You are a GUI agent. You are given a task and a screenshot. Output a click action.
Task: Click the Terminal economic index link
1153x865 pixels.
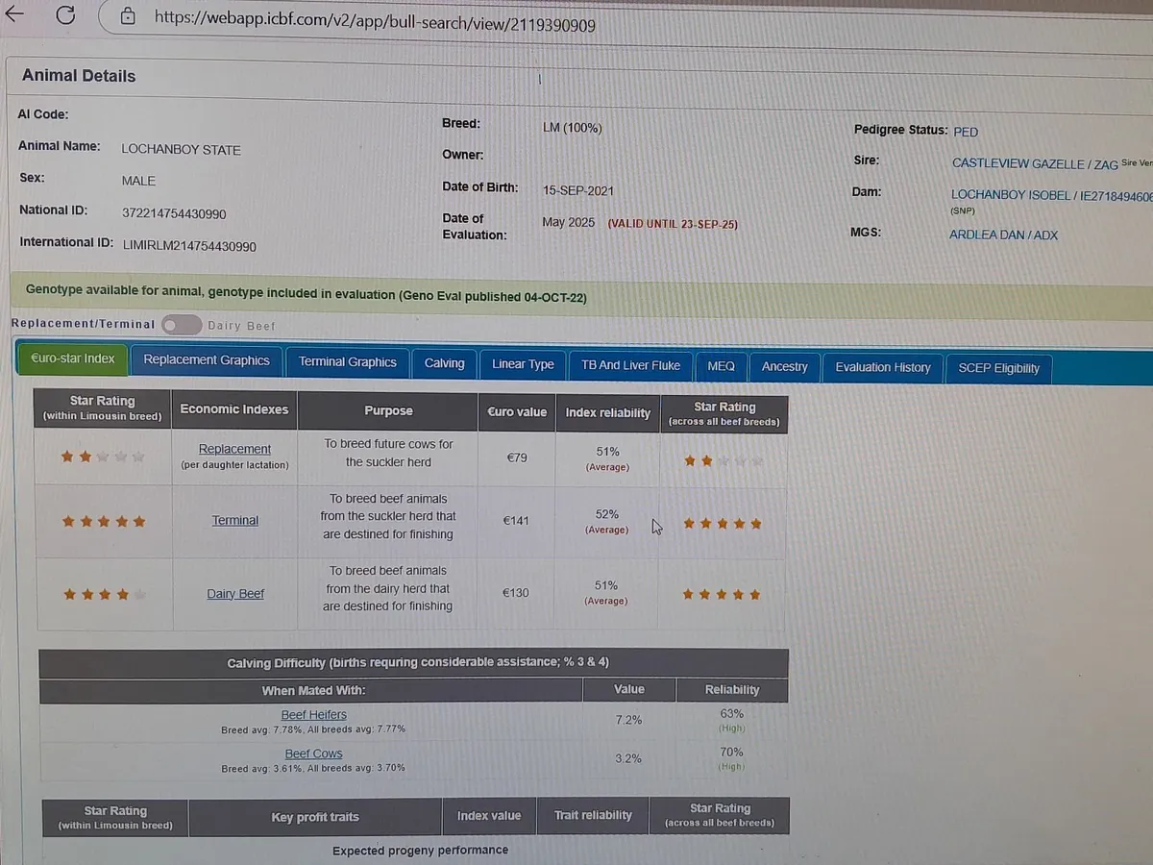coord(235,520)
